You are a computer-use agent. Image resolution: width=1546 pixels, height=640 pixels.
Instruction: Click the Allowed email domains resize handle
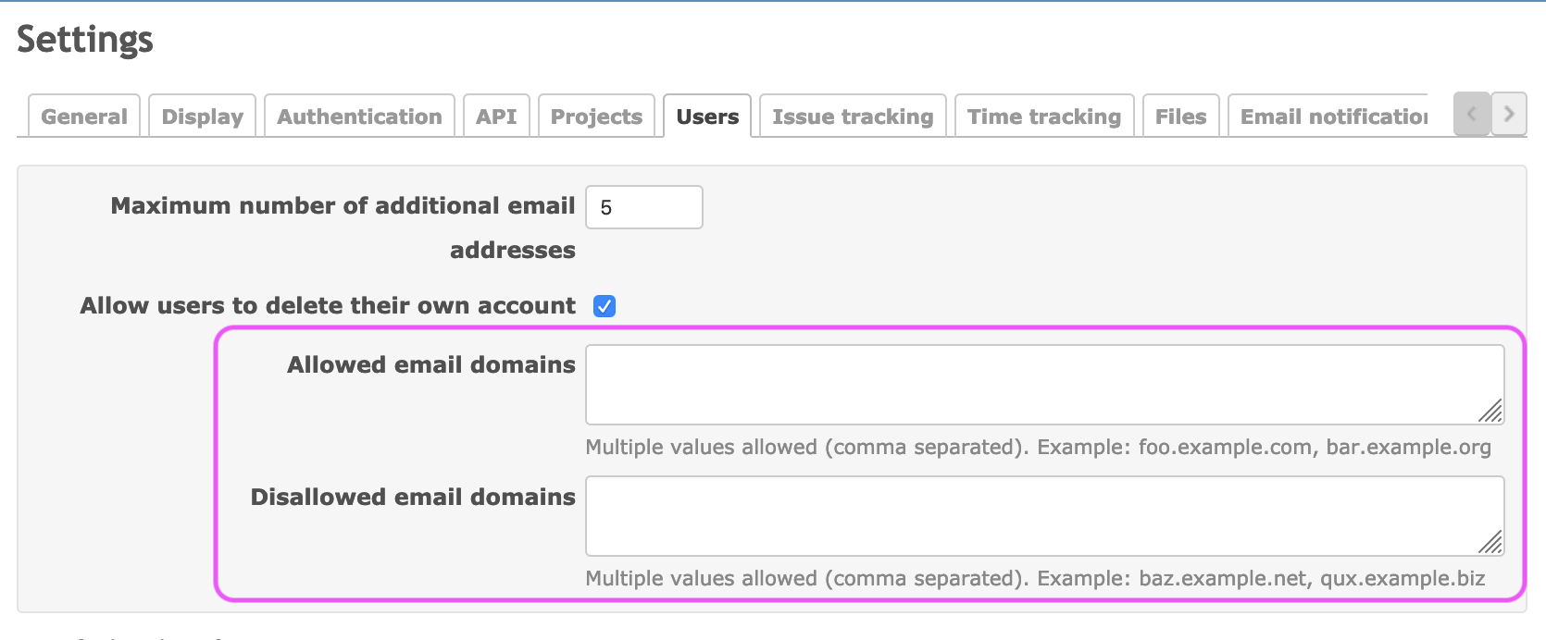[x=1490, y=412]
